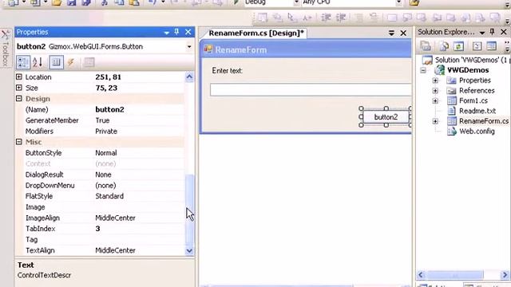
Task: Select the FlatStyle property value Standard
Action: (x=109, y=196)
